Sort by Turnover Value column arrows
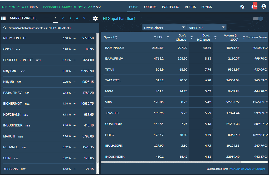269x175 pixels. (x=244, y=37)
